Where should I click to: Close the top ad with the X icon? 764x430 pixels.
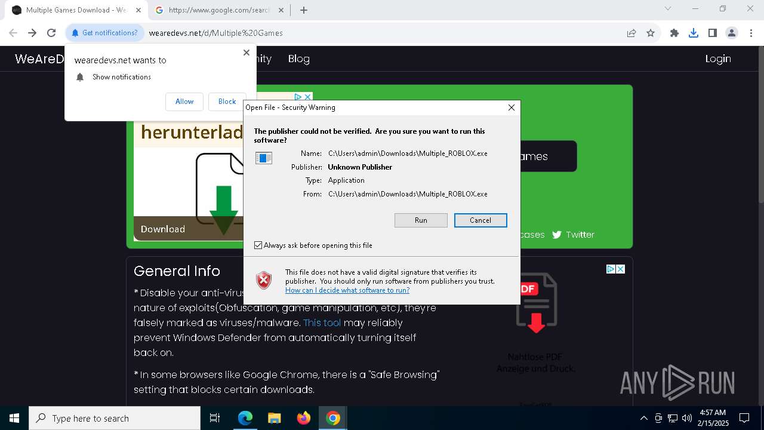pyautogui.click(x=308, y=97)
